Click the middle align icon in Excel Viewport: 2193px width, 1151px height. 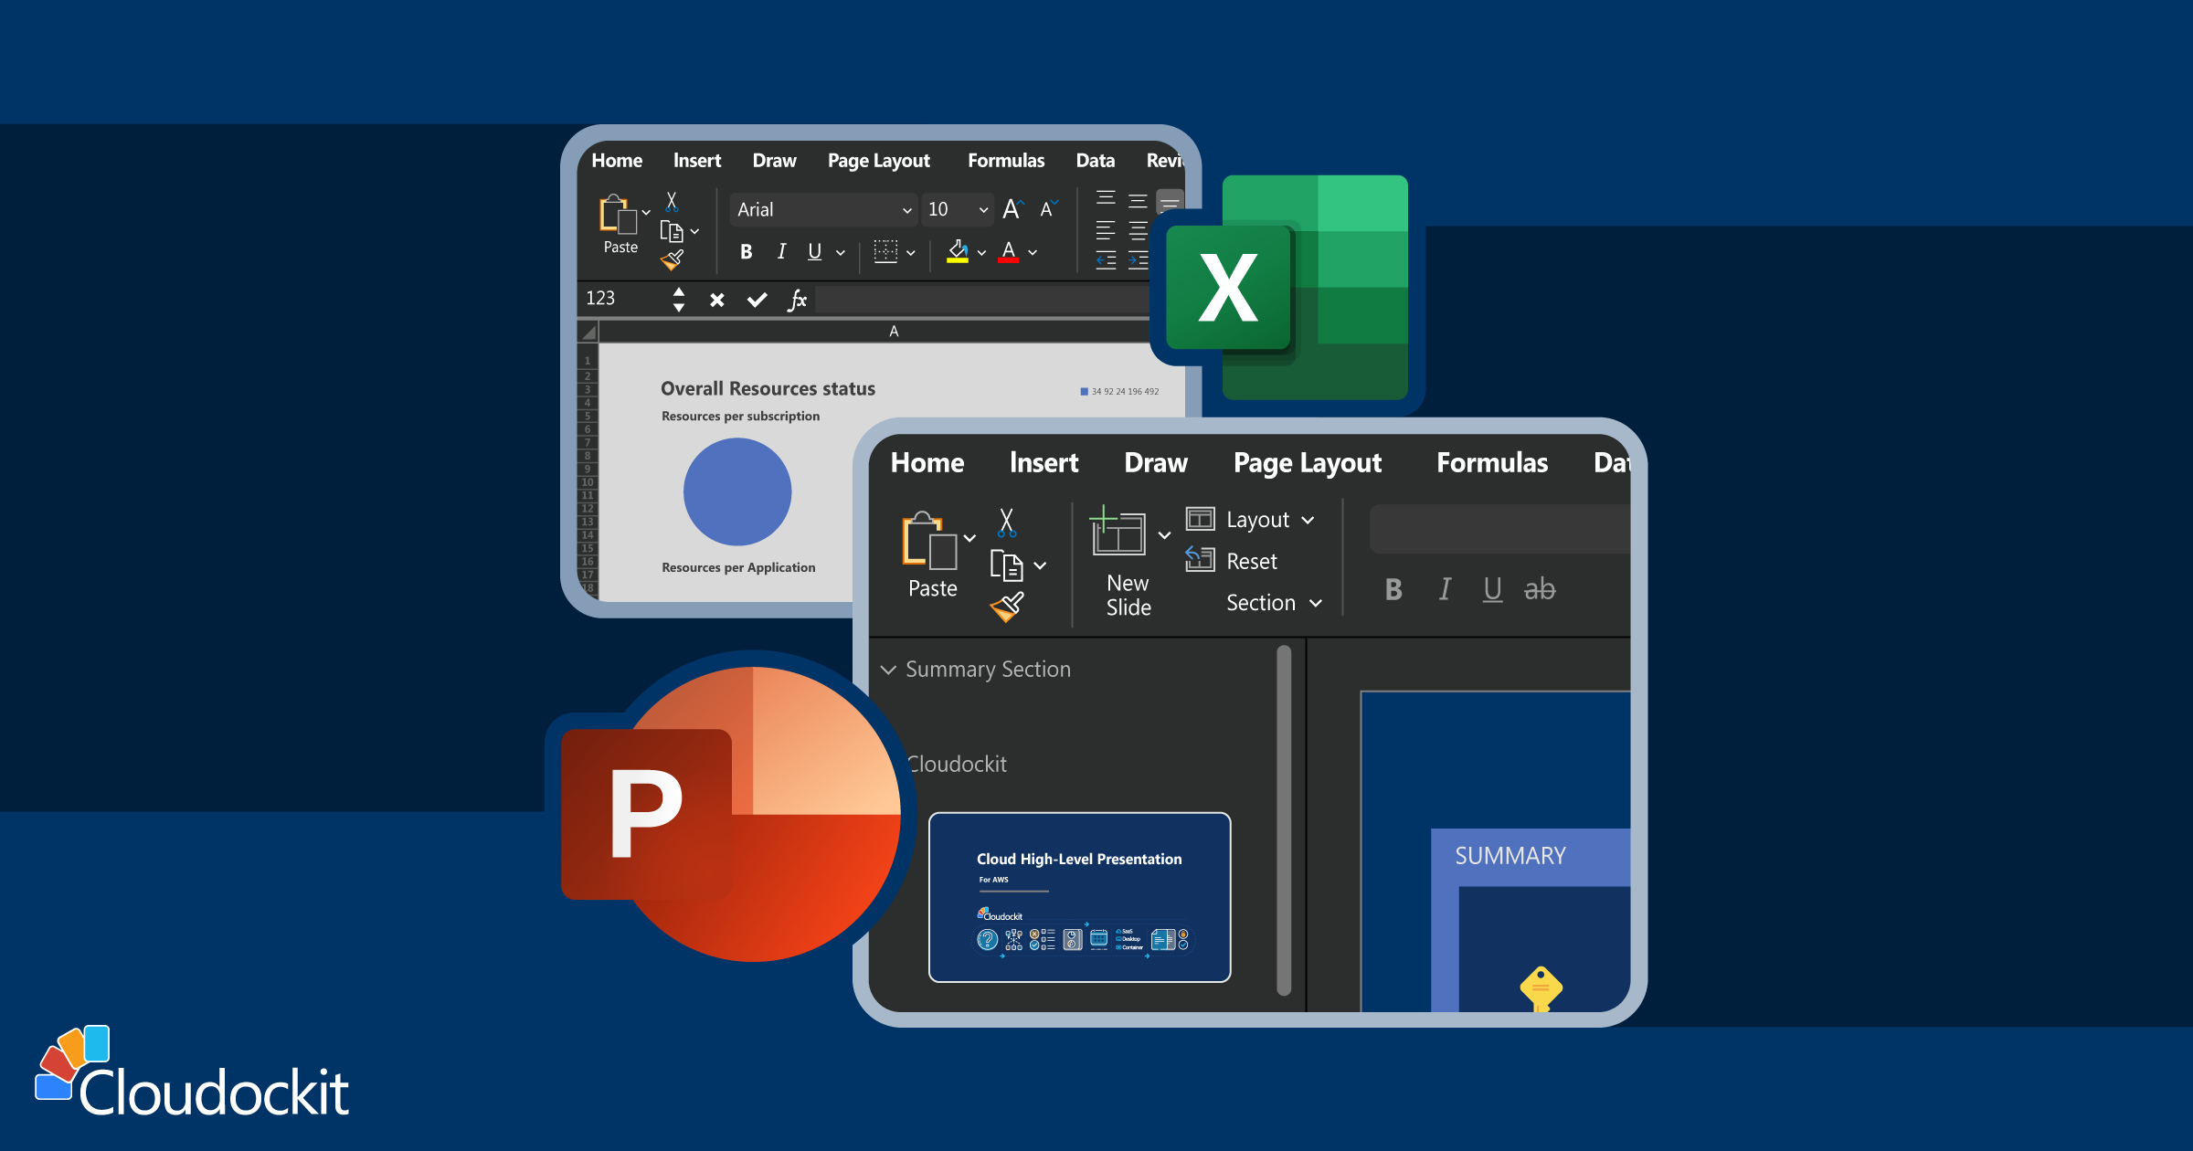(1138, 201)
